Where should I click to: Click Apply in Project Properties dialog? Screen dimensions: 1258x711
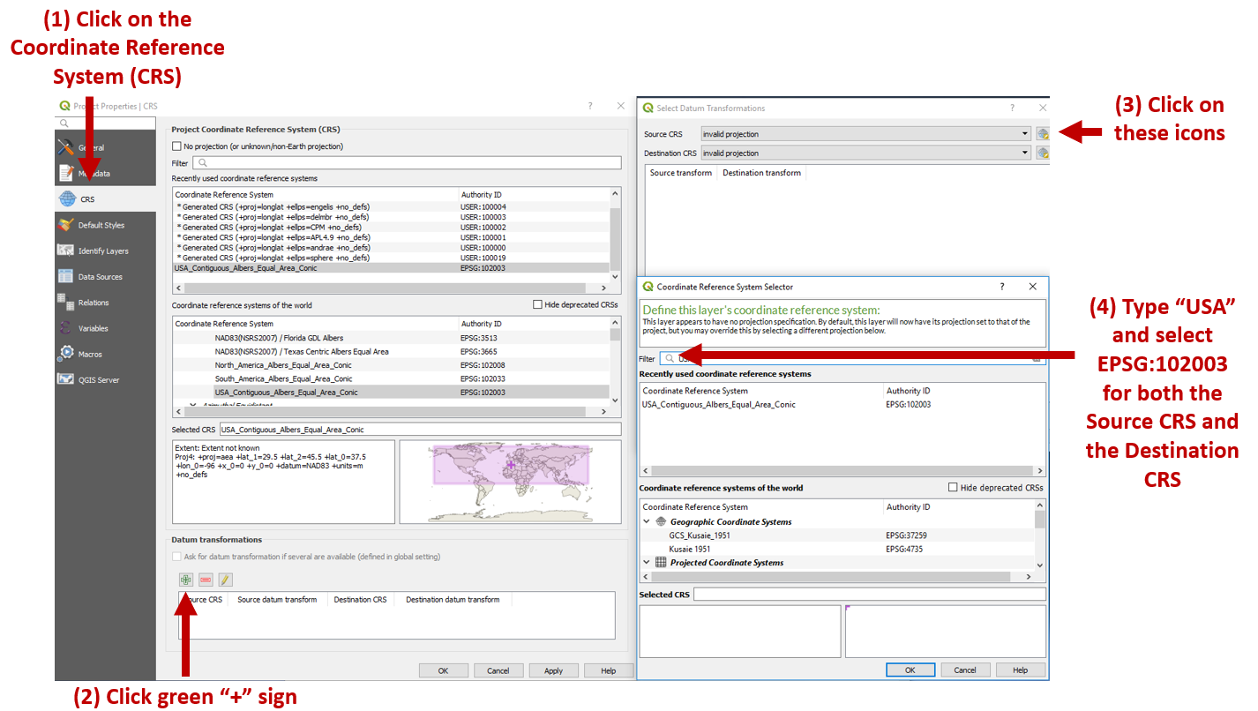[553, 670]
